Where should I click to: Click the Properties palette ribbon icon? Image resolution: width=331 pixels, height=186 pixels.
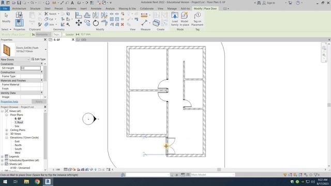point(19,23)
